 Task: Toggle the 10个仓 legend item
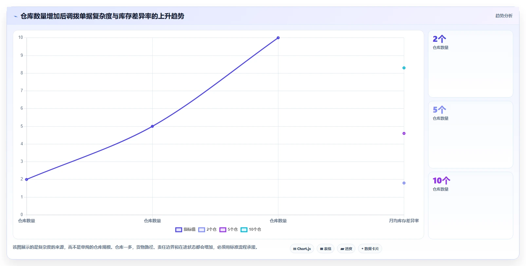[251, 229]
